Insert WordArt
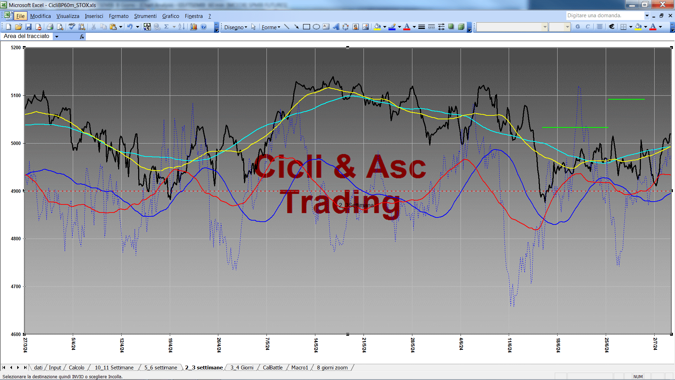 (336, 27)
